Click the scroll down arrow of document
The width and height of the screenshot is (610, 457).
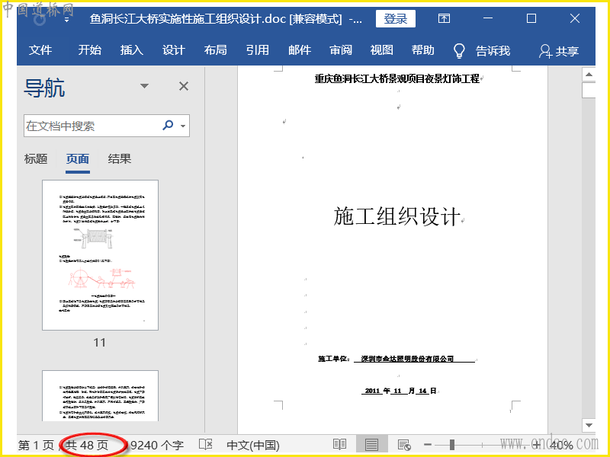589,426
